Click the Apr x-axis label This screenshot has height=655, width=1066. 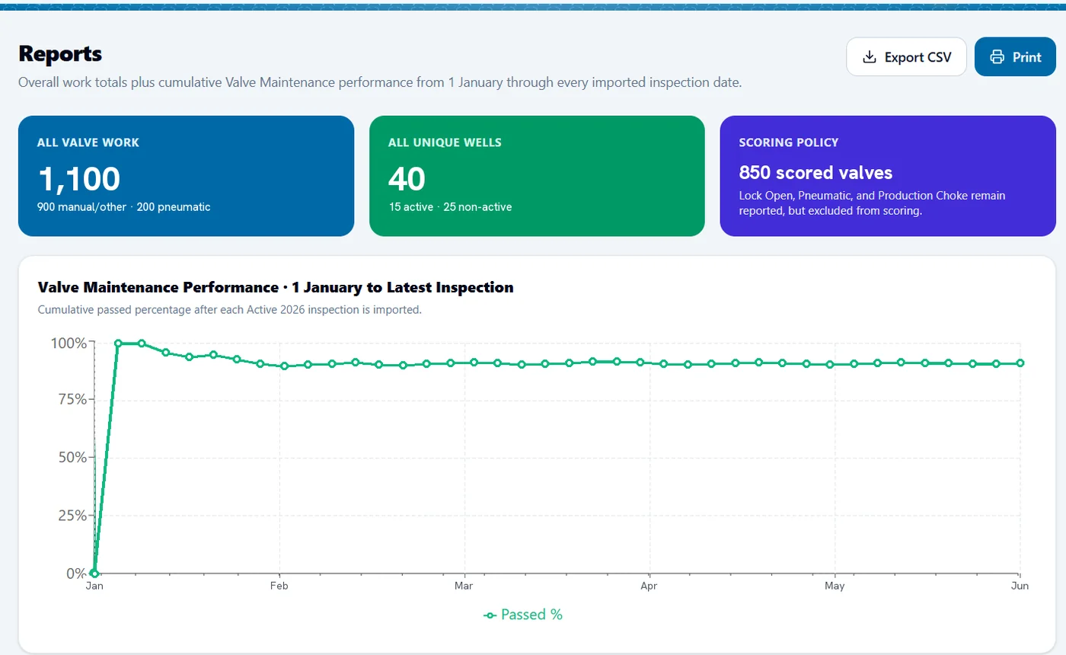(649, 586)
